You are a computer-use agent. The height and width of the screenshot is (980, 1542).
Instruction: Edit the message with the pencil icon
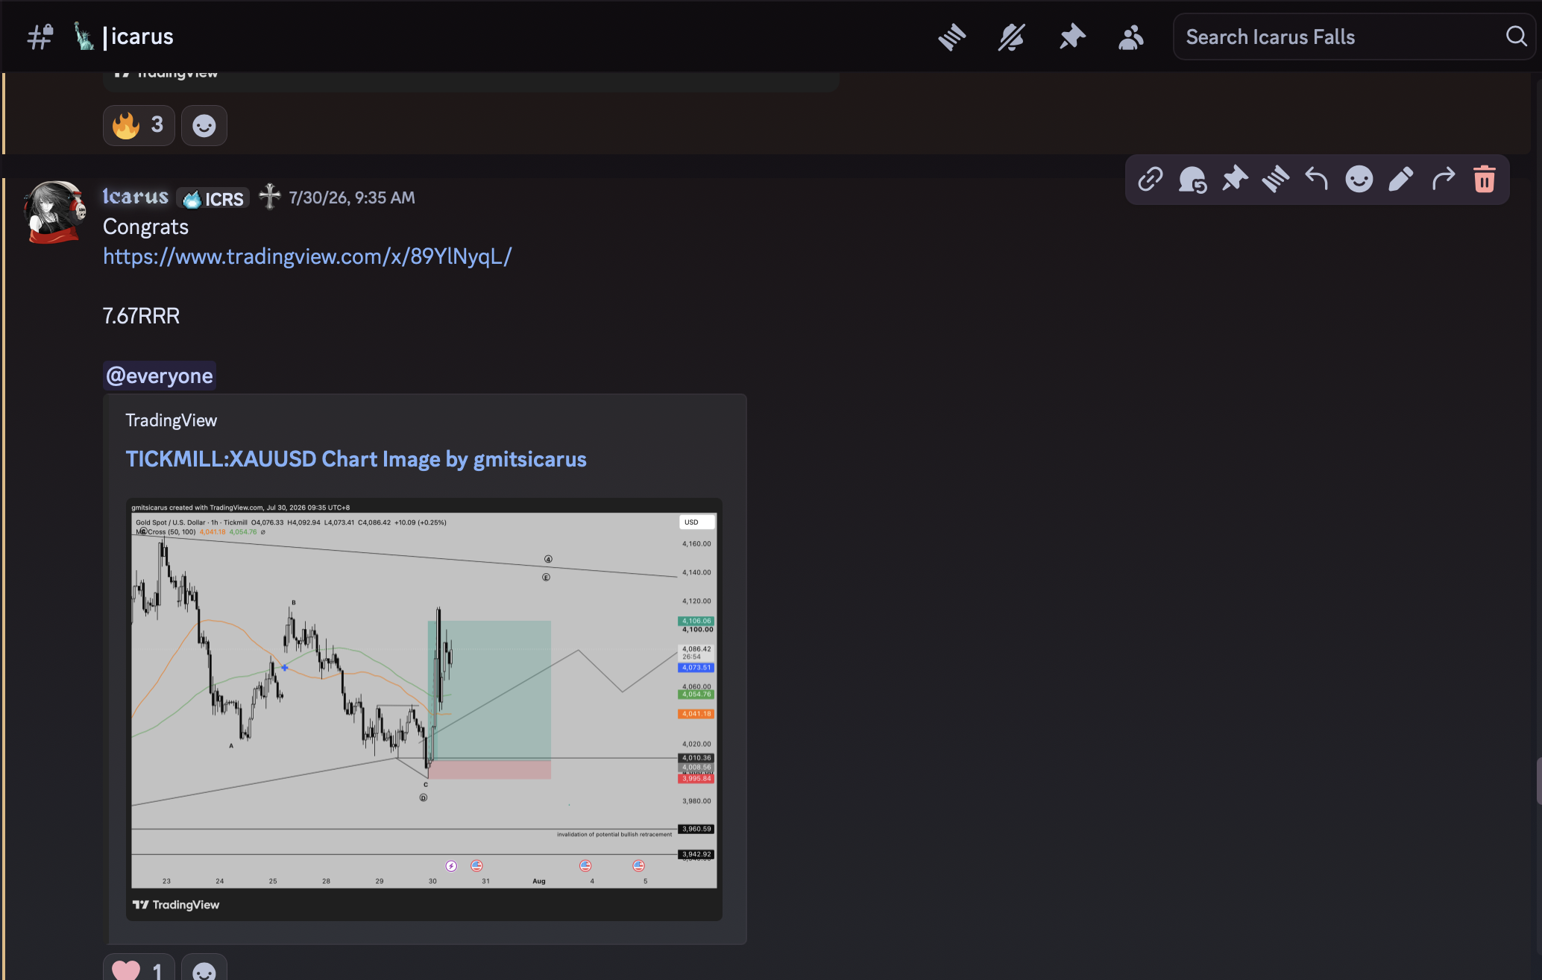click(1401, 180)
